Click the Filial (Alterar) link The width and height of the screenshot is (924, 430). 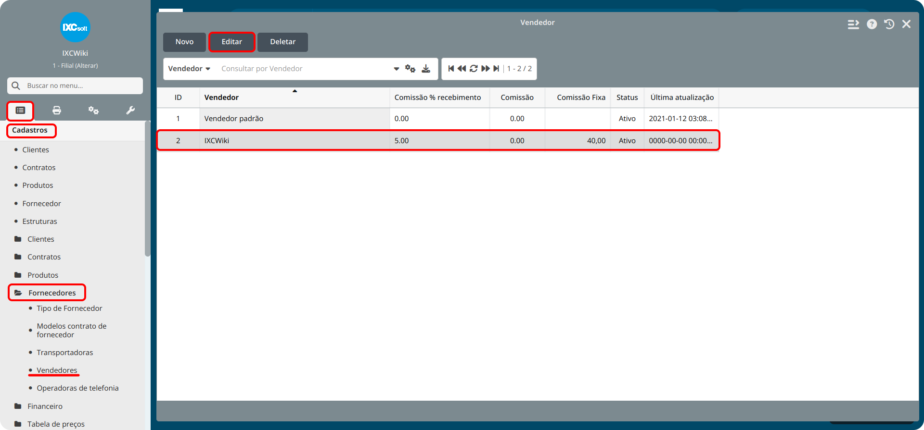pyautogui.click(x=75, y=66)
